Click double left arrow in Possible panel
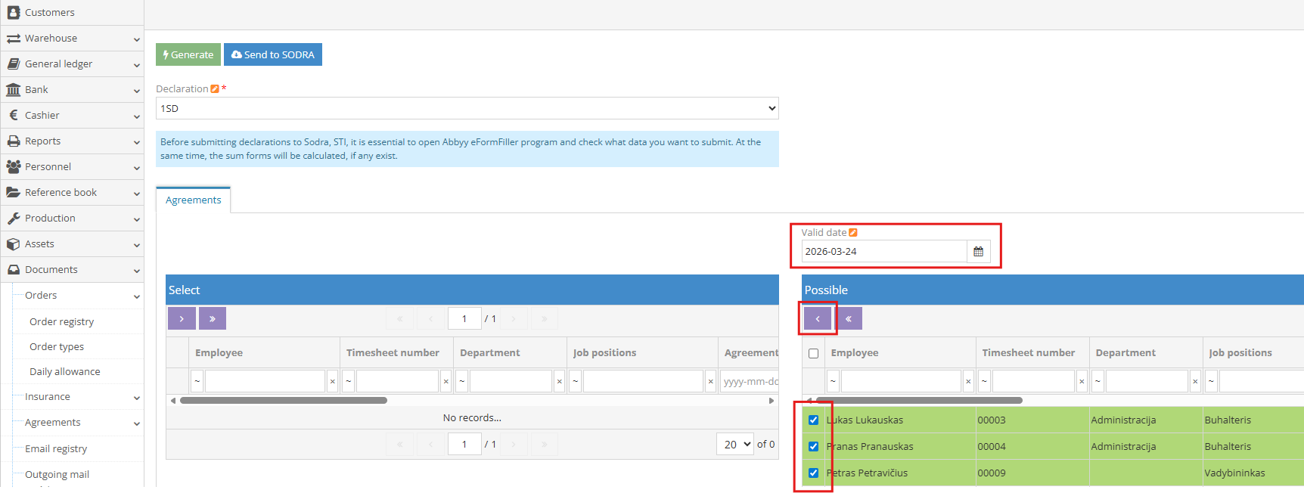1304x493 pixels. tap(849, 319)
